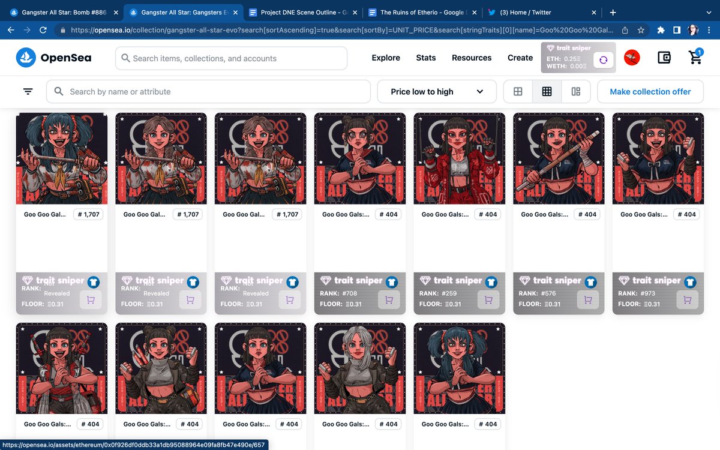Open the Chrome three-dot menu
The height and width of the screenshot is (450, 720).
pos(709,29)
